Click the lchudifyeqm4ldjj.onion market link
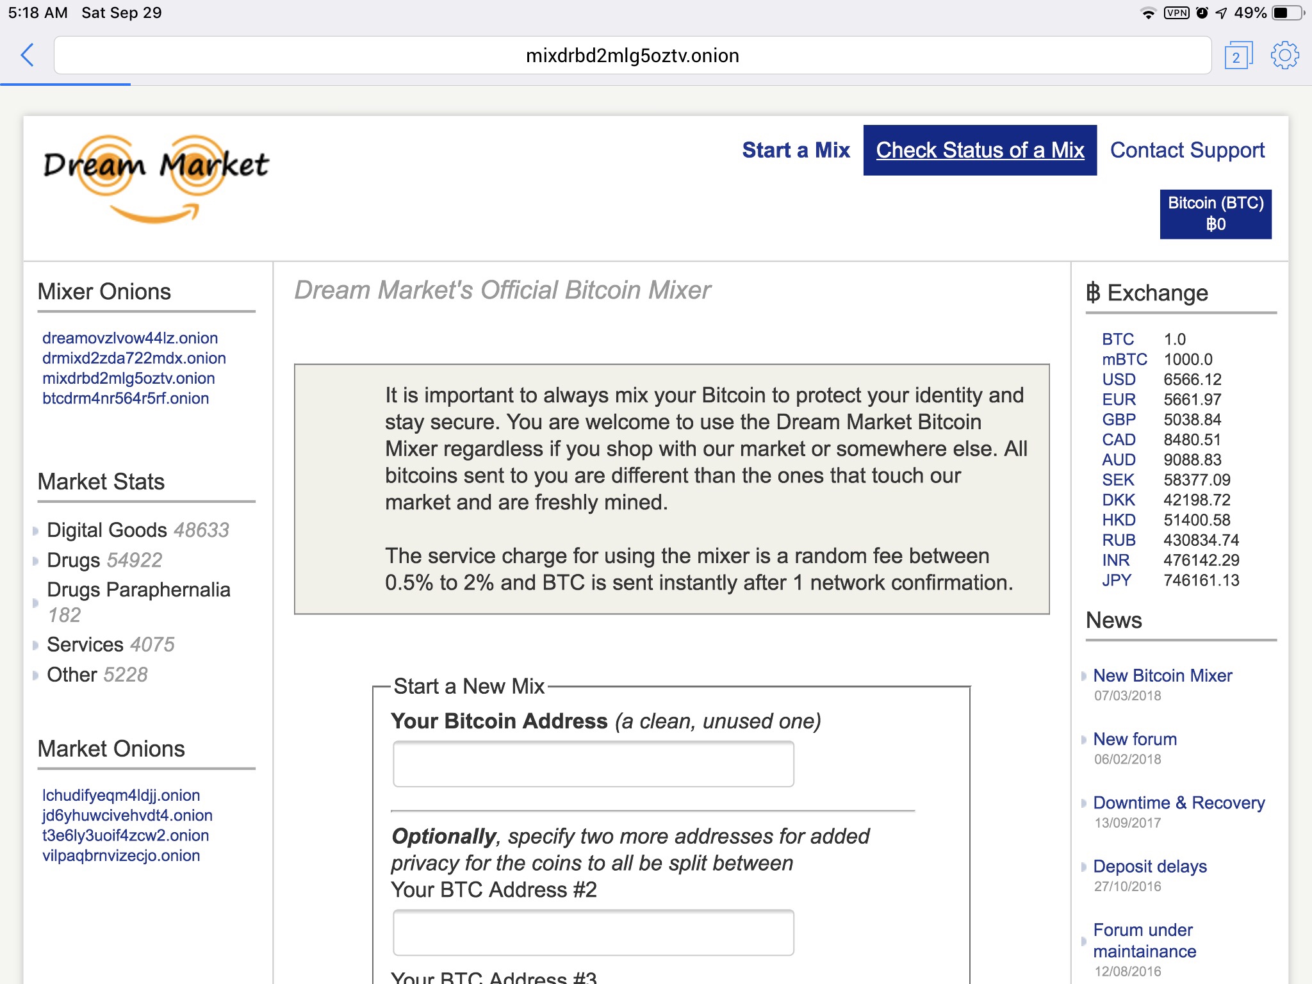The height and width of the screenshot is (984, 1312). 122,795
